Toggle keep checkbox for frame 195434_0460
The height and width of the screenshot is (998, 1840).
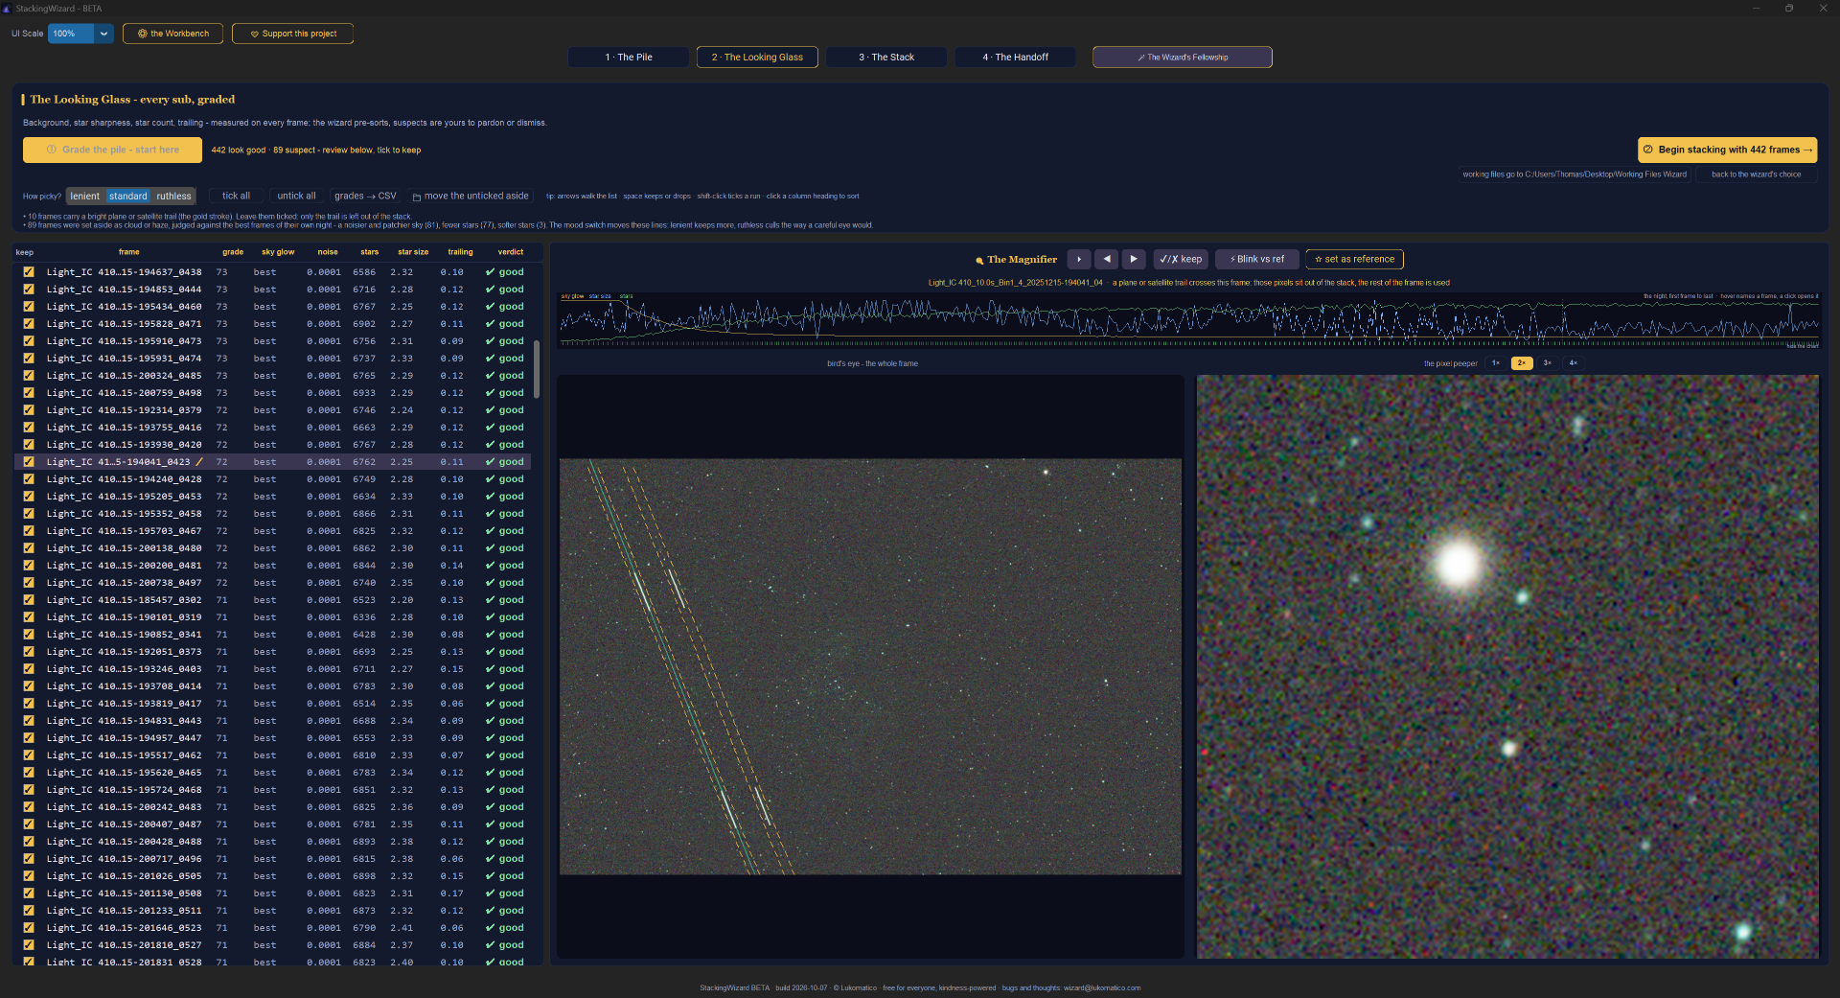[x=29, y=307]
